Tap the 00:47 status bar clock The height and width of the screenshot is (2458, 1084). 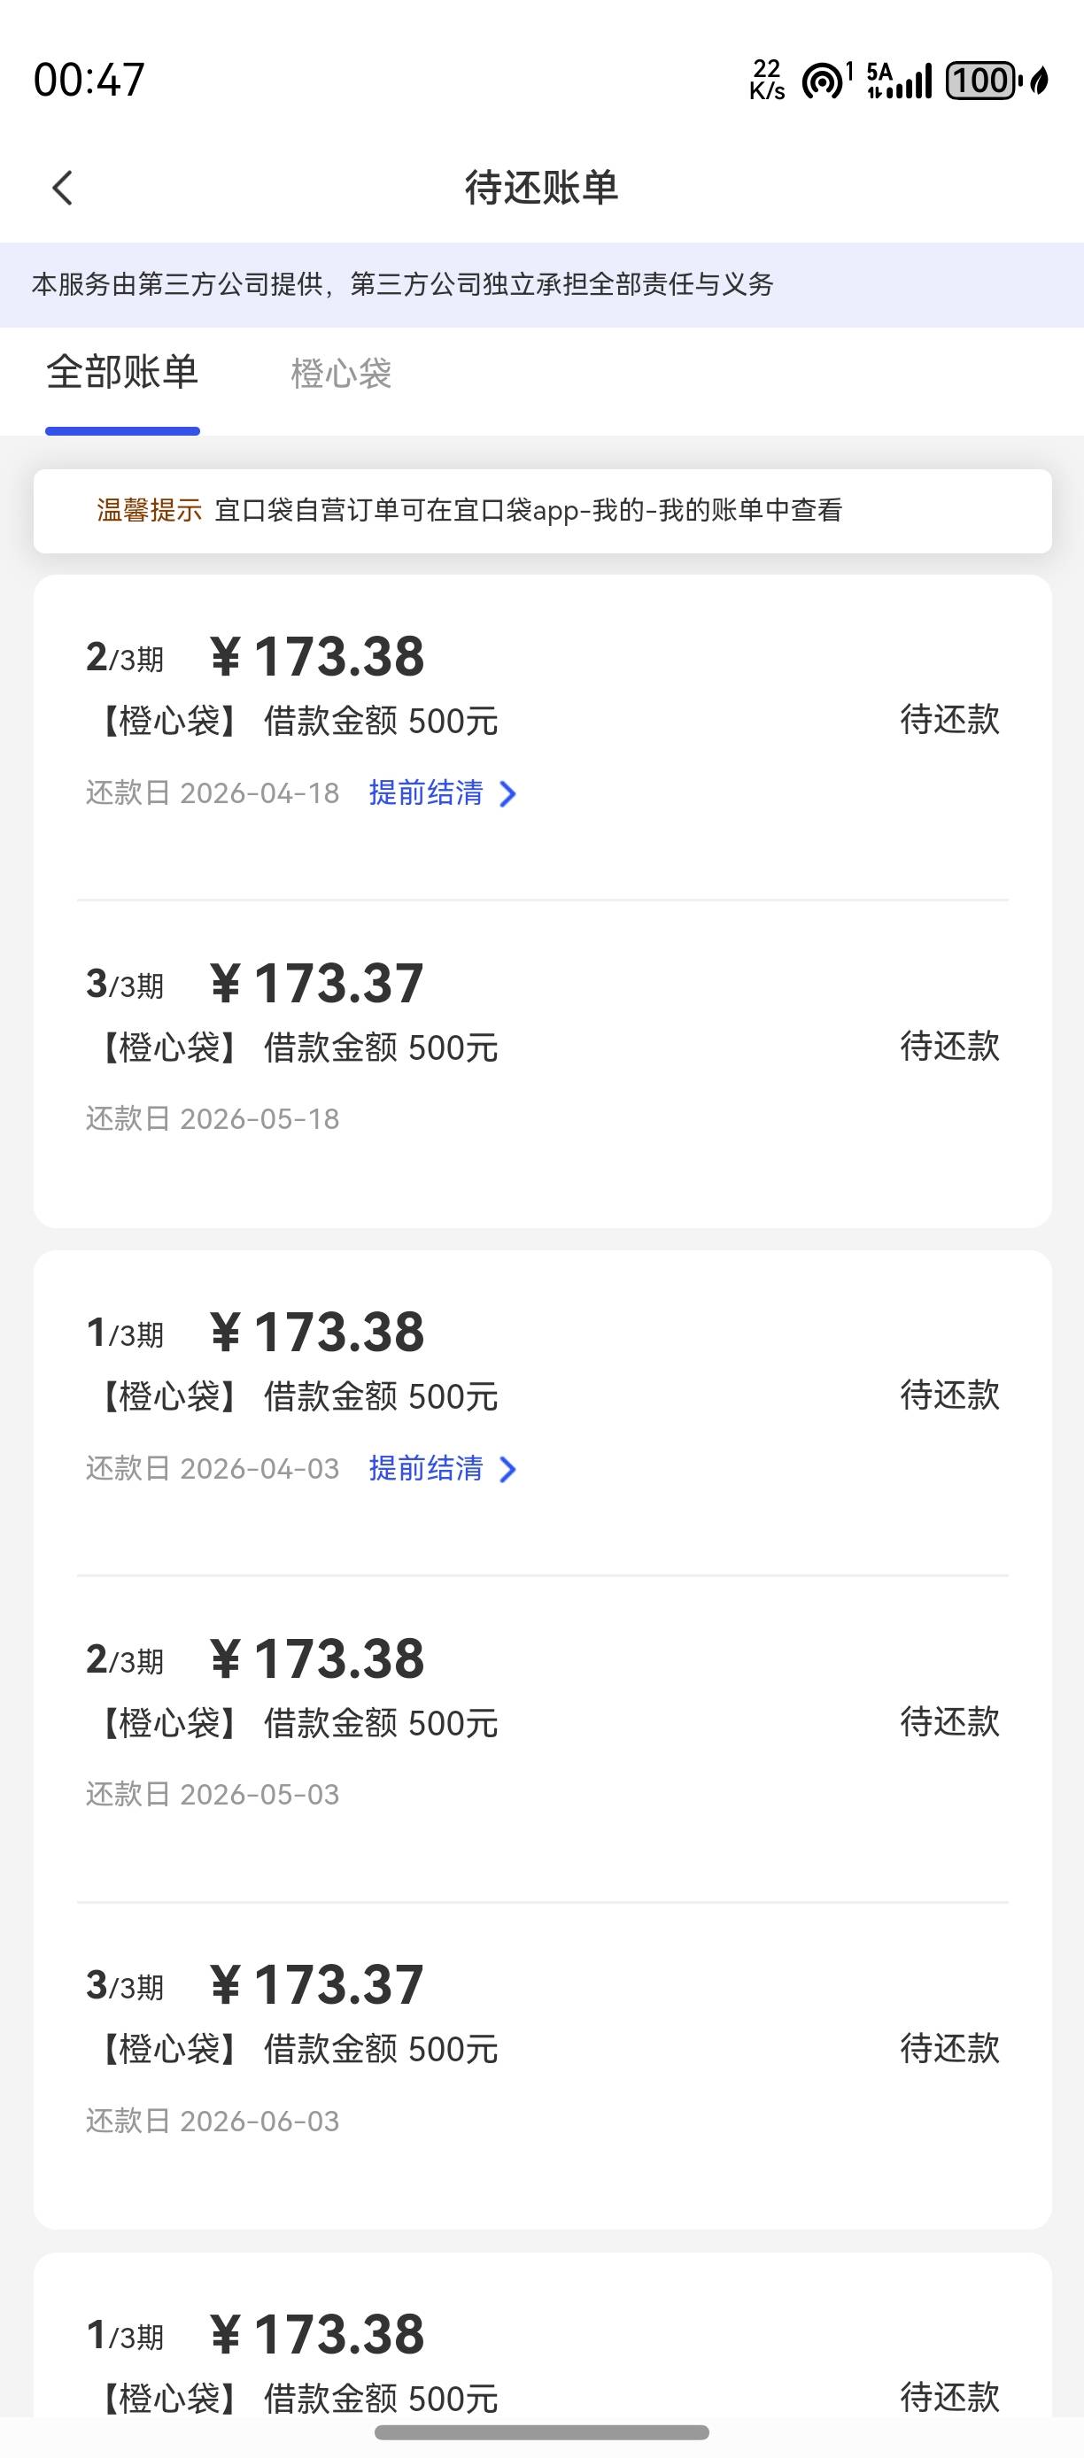pos(89,81)
